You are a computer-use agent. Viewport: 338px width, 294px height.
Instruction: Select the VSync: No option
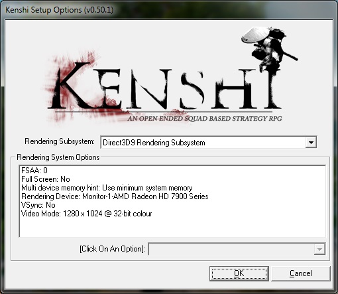pyautogui.click(x=38, y=205)
